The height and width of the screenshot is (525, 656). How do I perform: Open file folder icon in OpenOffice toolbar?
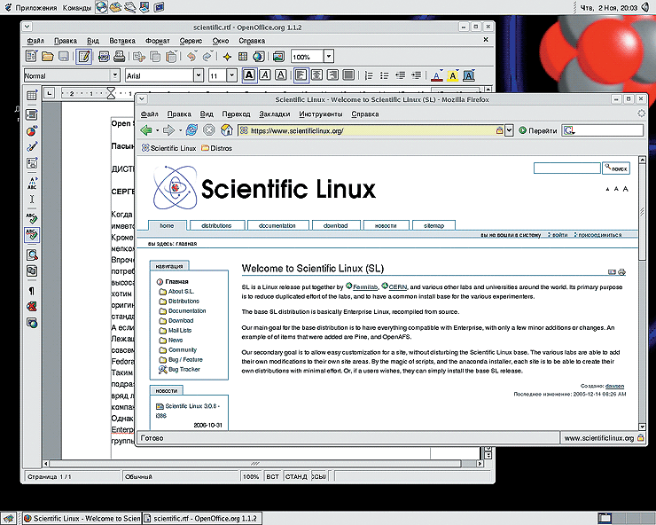[47, 56]
